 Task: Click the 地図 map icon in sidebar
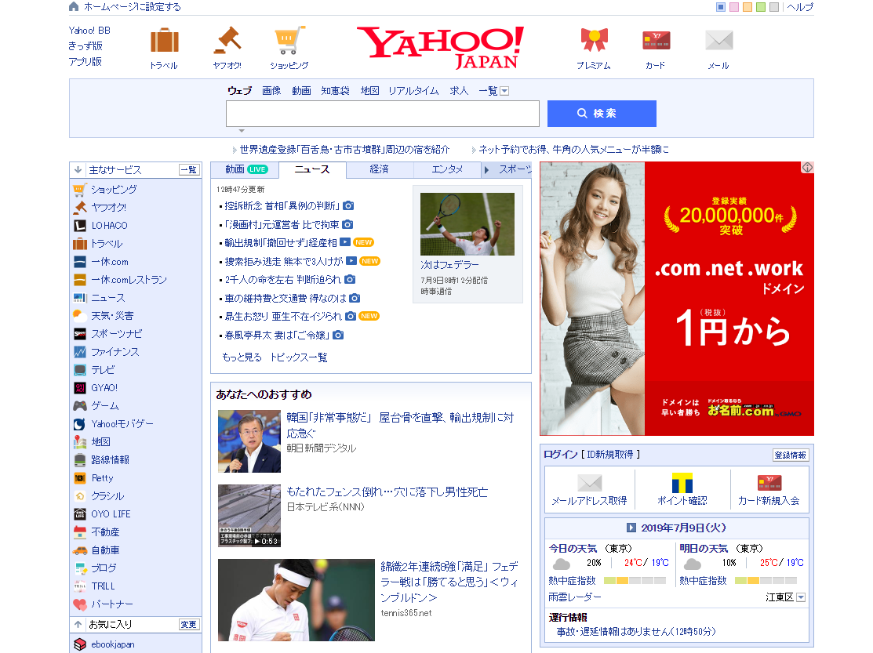80,441
